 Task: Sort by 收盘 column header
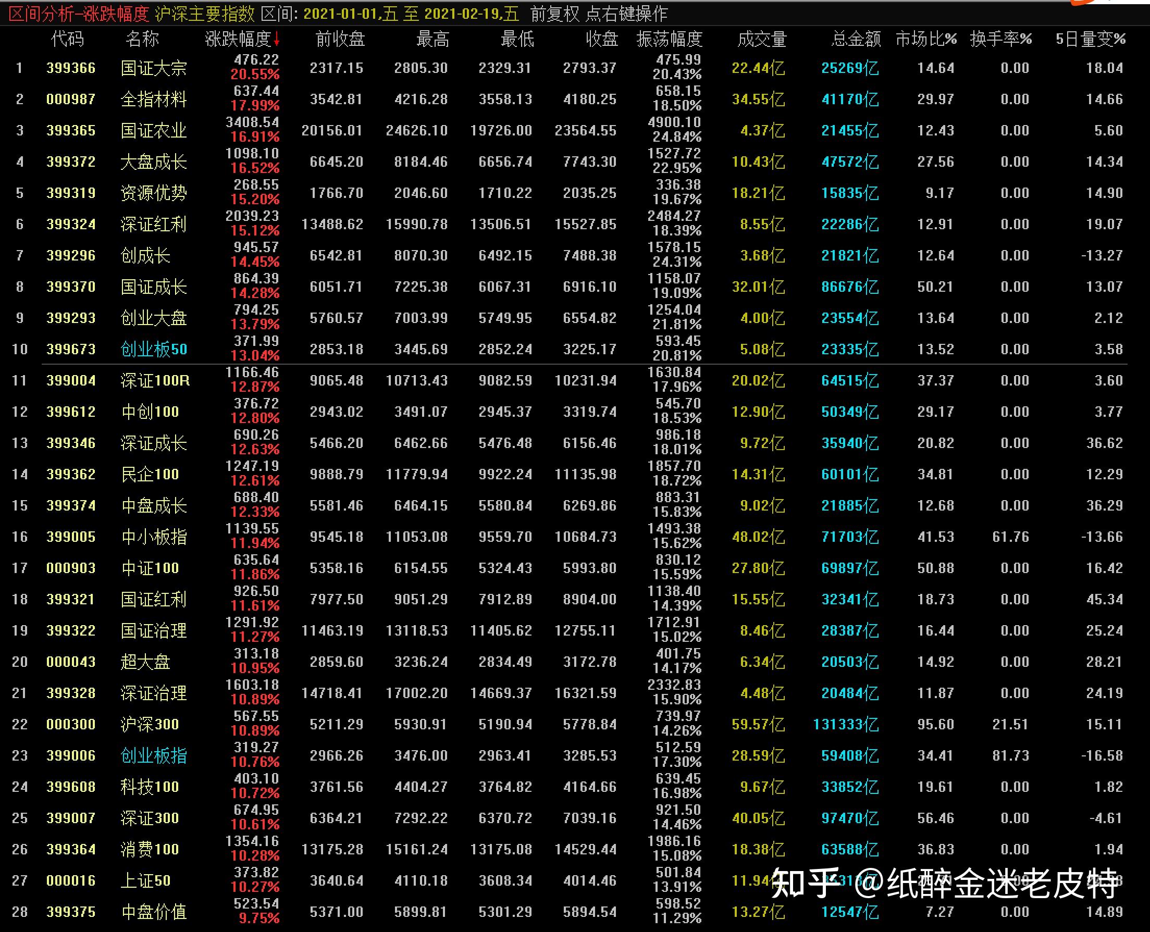point(602,39)
